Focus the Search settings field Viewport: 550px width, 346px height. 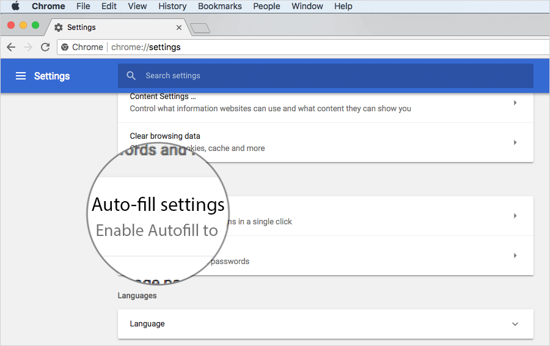[326, 75]
